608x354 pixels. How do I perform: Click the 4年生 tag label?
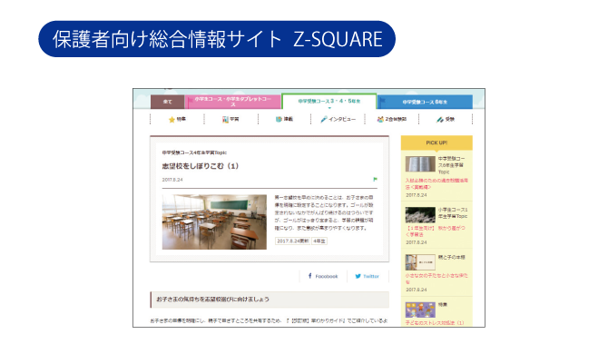pos(319,241)
